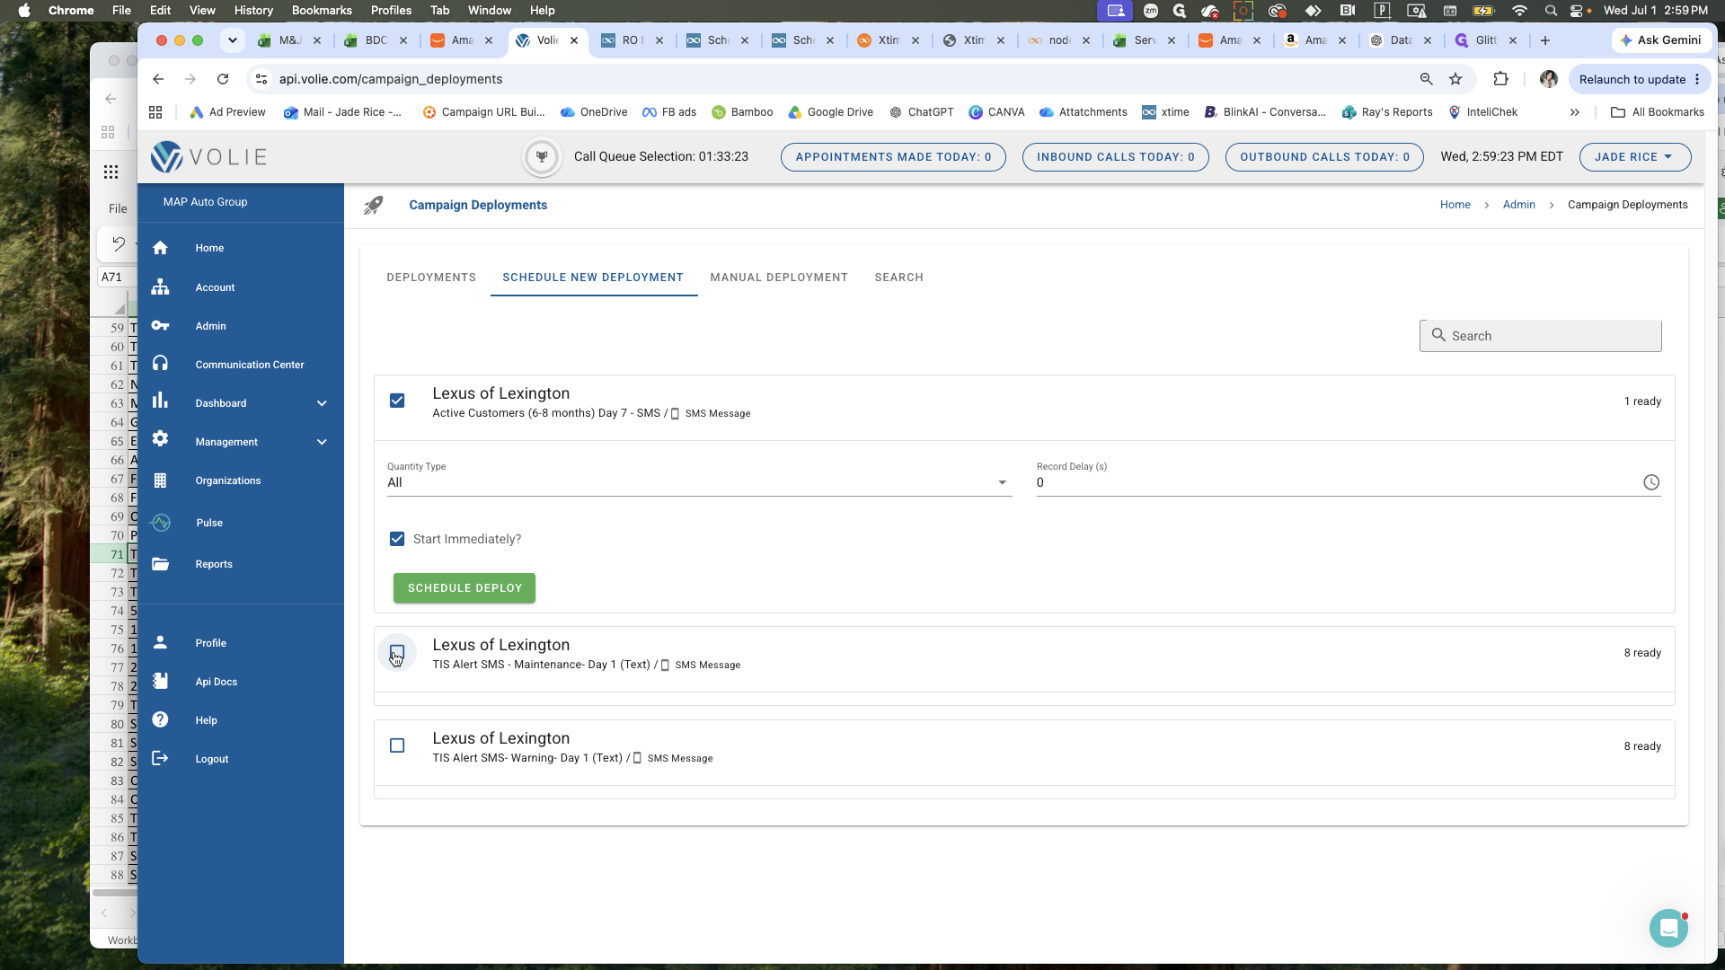Viewport: 1725px width, 970px height.
Task: Uncheck the Active Customers Day 7 deployment
Action: 397,401
